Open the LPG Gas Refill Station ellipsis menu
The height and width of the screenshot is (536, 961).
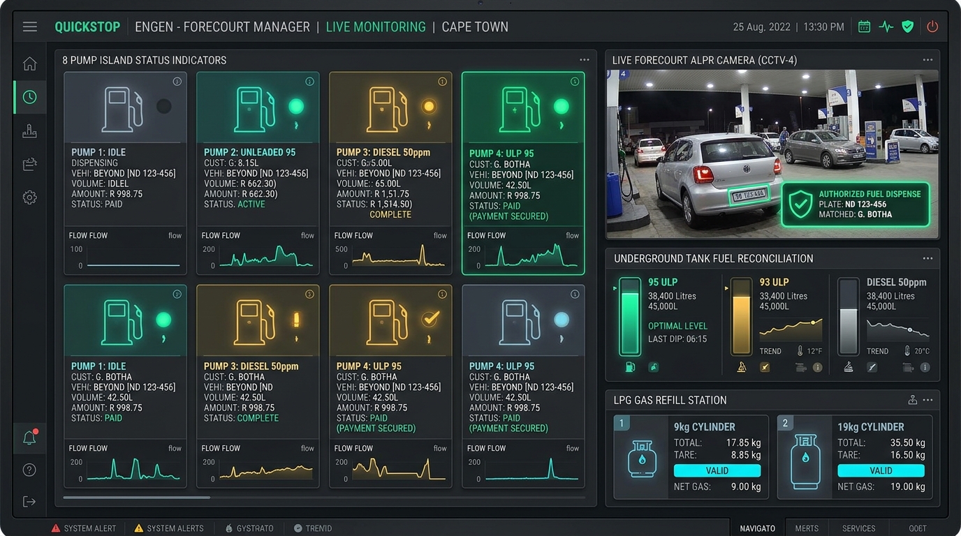[927, 400]
